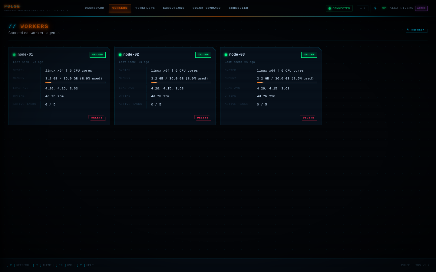Click the ADMIN role badge
Viewport: 436px width, 272px height.
pos(421,8)
